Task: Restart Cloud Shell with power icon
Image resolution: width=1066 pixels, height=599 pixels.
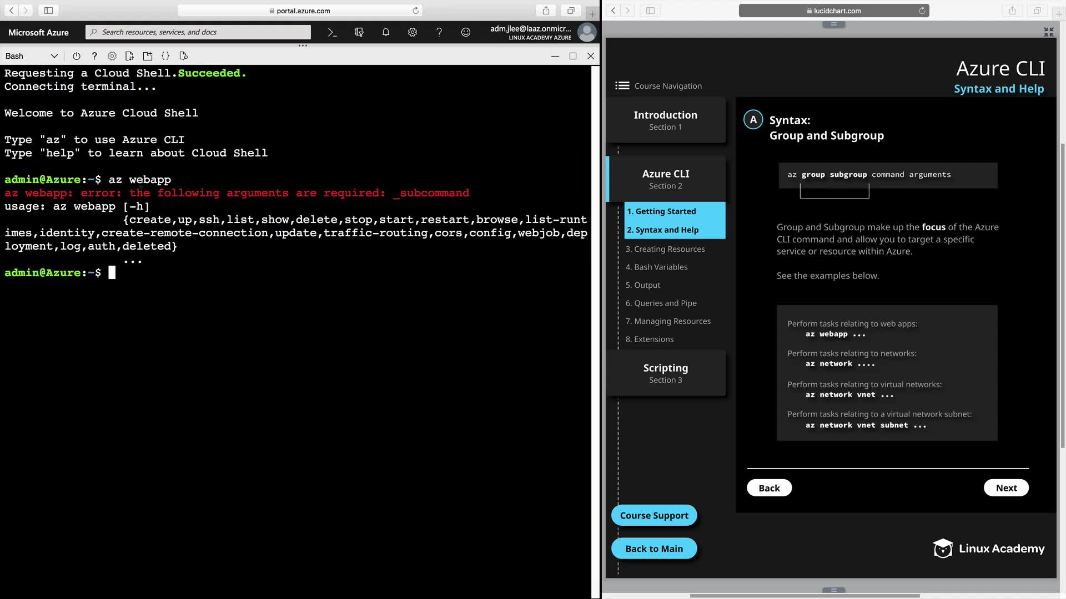Action: [77, 56]
